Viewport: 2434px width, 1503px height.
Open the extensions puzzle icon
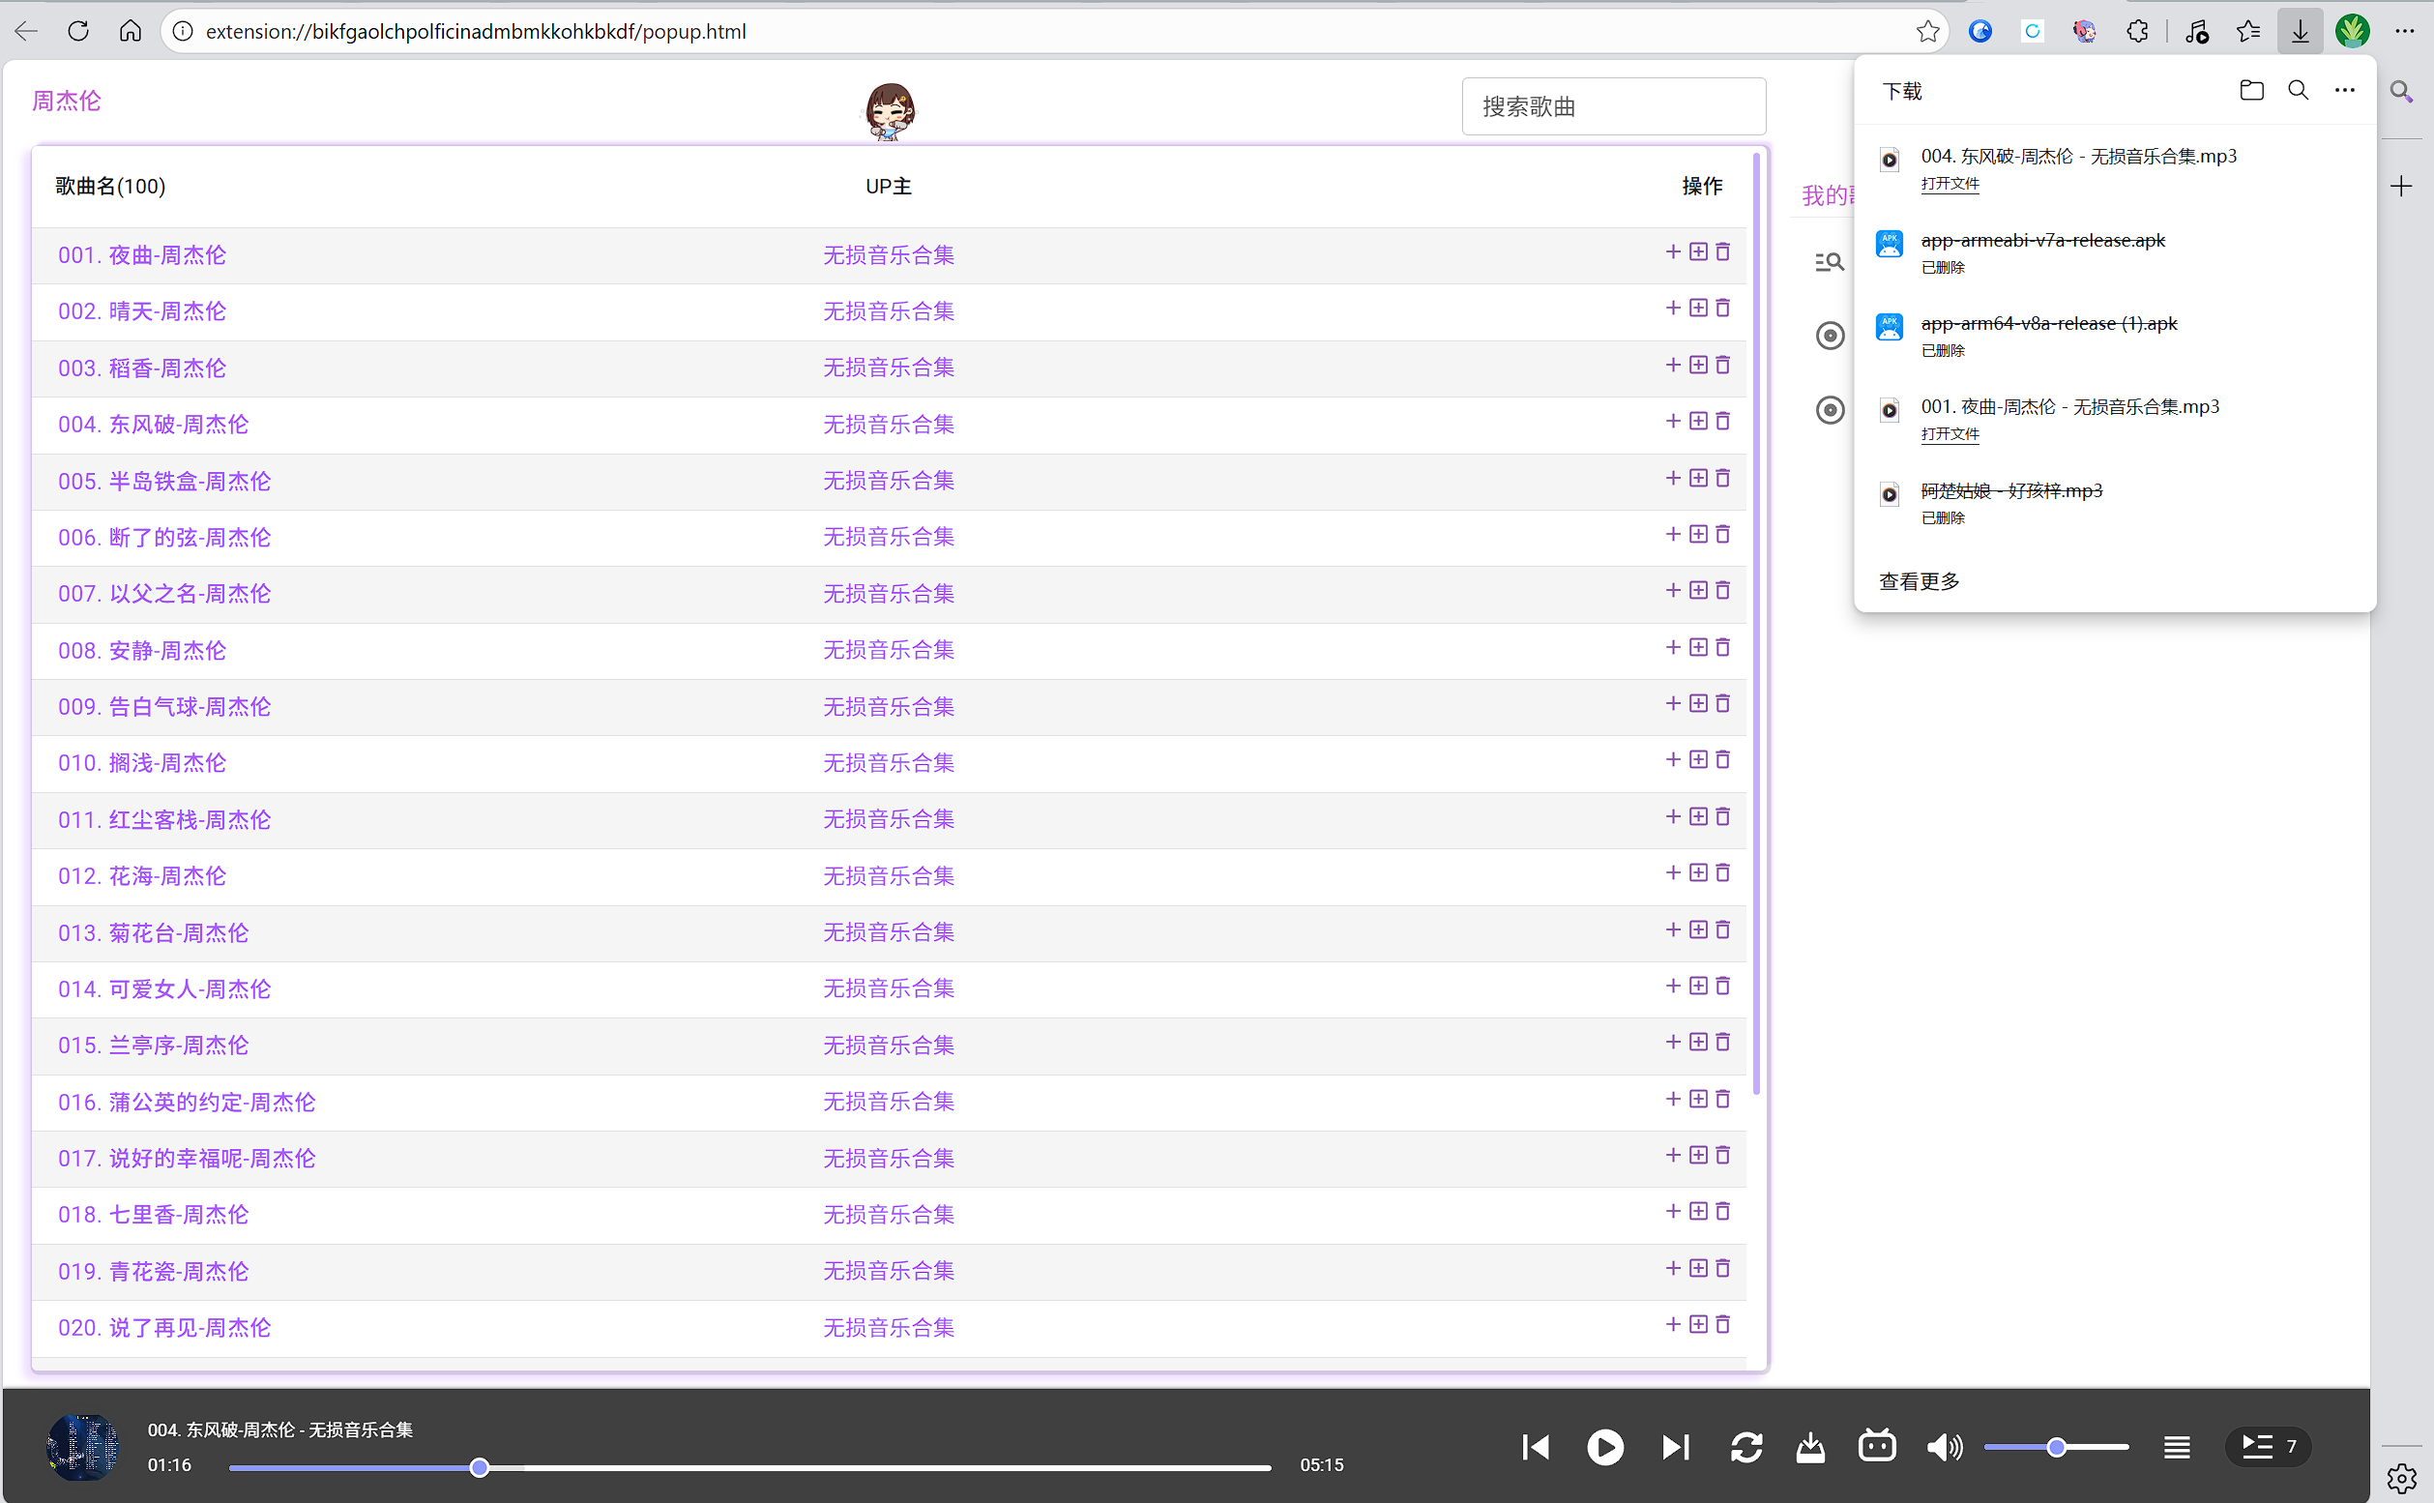coord(2136,31)
